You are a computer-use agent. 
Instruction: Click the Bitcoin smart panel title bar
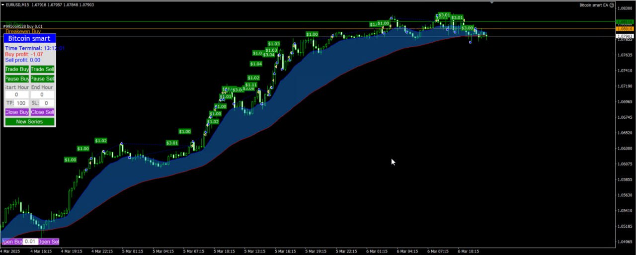click(29, 38)
